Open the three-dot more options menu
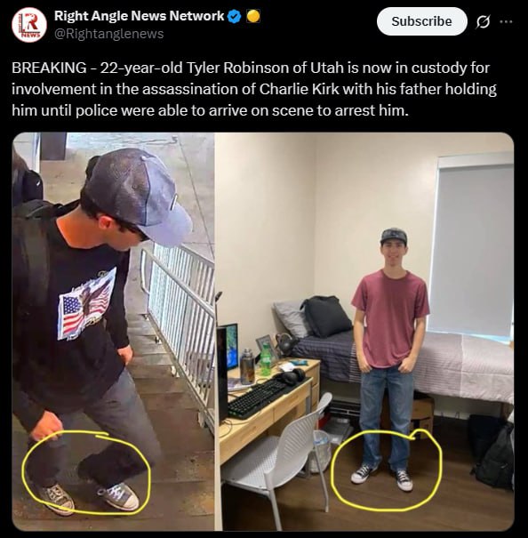 point(506,21)
